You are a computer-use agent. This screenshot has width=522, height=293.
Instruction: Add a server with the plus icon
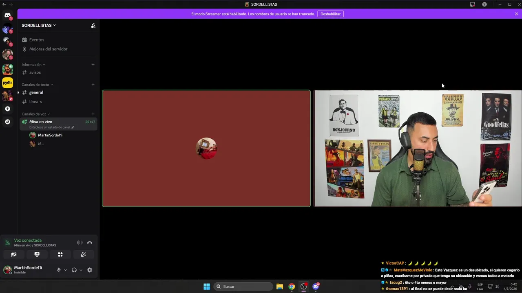coord(7,109)
